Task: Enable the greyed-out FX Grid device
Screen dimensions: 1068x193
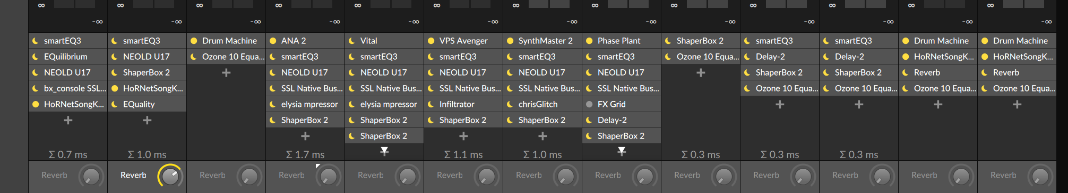Action: [x=589, y=104]
